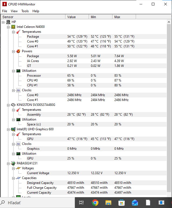Click the CPU Clocks waveform icon
172x208 pixels.
[x=18, y=90]
